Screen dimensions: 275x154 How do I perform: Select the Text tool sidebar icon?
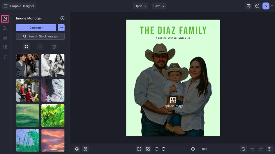pyautogui.click(x=5, y=57)
